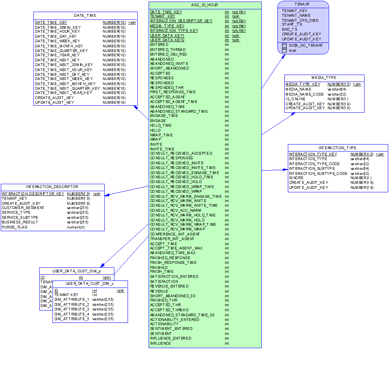Click the INFLUENCE_ENTERED column in AG2_ID_HOUR
The height and width of the screenshot is (373, 389).
point(170,338)
